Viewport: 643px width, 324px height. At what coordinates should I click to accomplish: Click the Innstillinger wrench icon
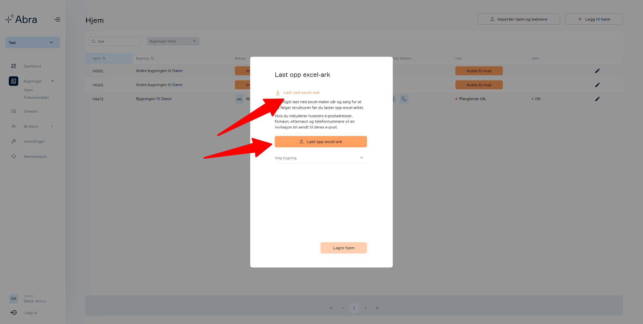14,141
